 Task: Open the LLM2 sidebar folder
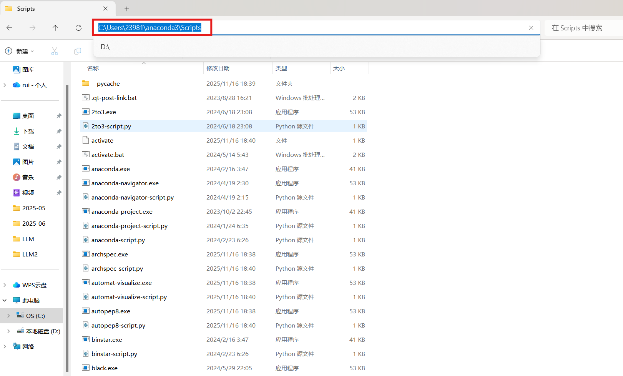coord(30,254)
